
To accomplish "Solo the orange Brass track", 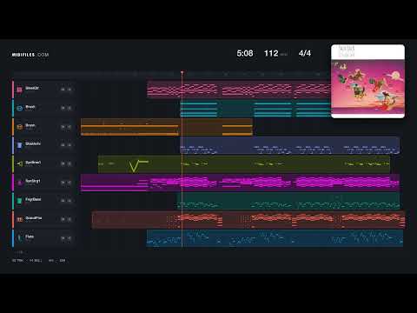I will click(69, 127).
